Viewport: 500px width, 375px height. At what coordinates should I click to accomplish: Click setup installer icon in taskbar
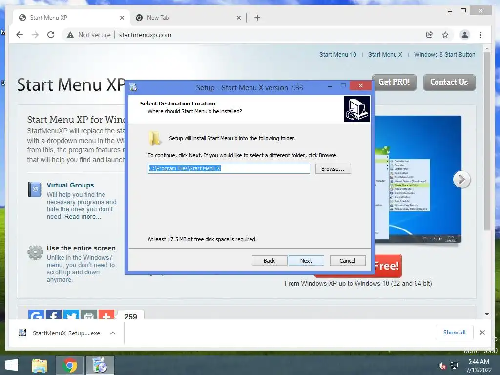[x=100, y=365]
